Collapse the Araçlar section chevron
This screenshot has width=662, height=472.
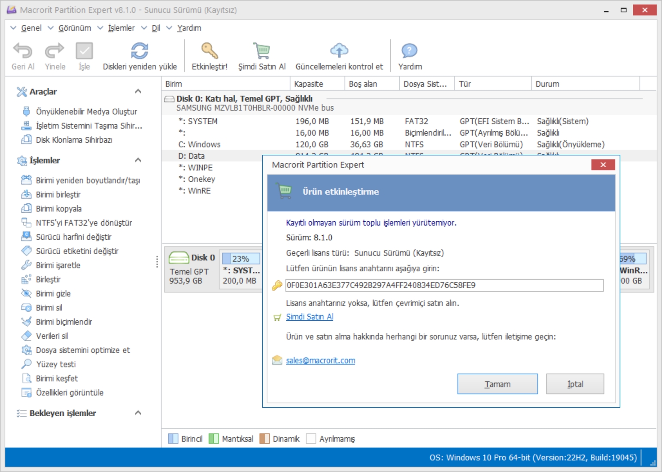coord(138,91)
